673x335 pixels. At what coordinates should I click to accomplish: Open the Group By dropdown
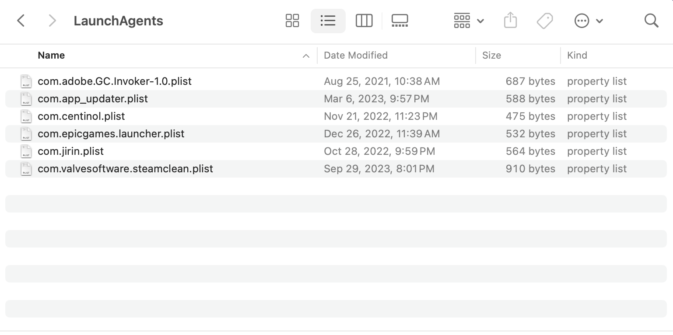[469, 21]
